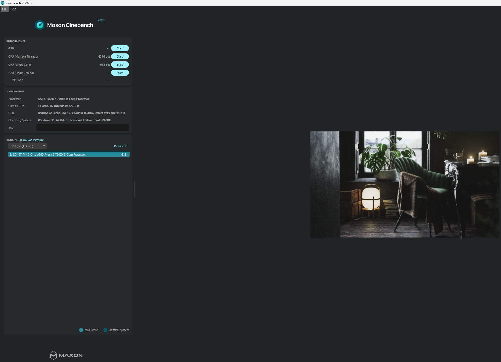Click the side panel splitter handle
Image resolution: width=501 pixels, height=362 pixels.
click(135, 189)
